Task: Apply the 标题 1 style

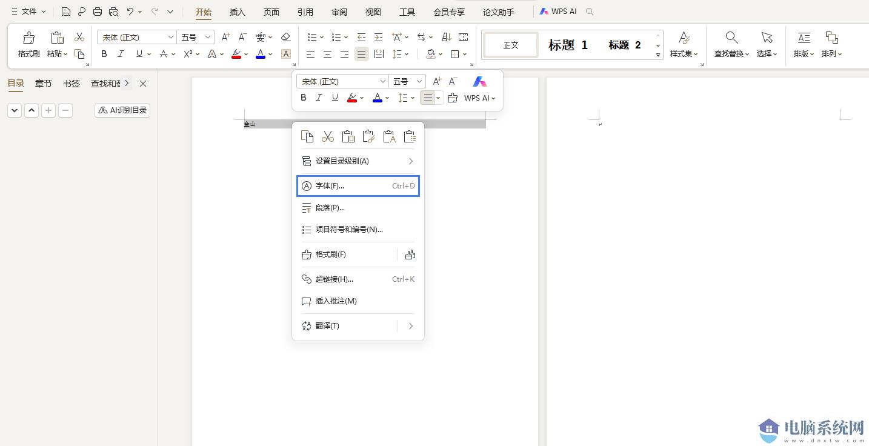Action: click(x=568, y=45)
